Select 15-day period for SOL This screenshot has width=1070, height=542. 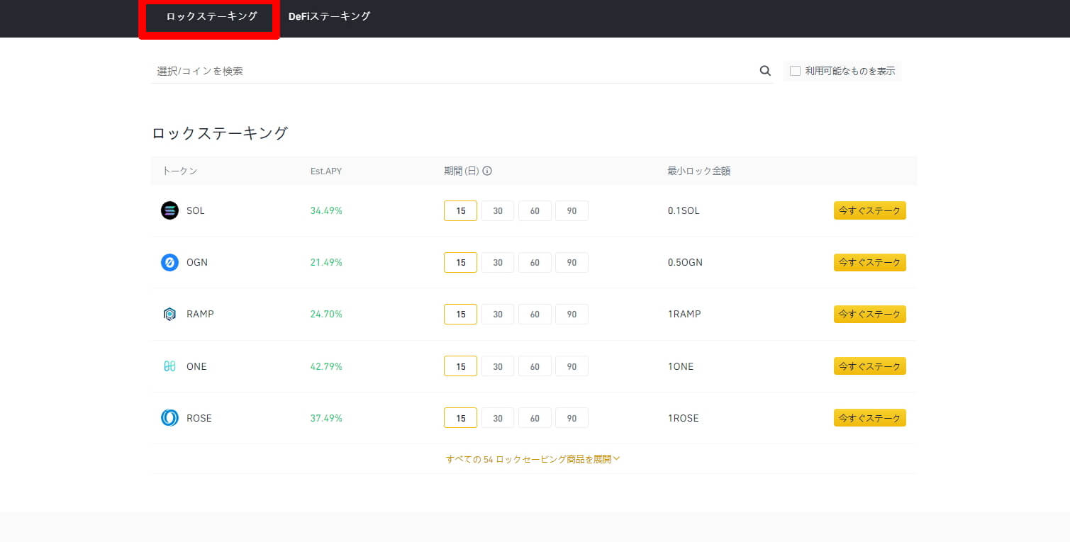461,211
